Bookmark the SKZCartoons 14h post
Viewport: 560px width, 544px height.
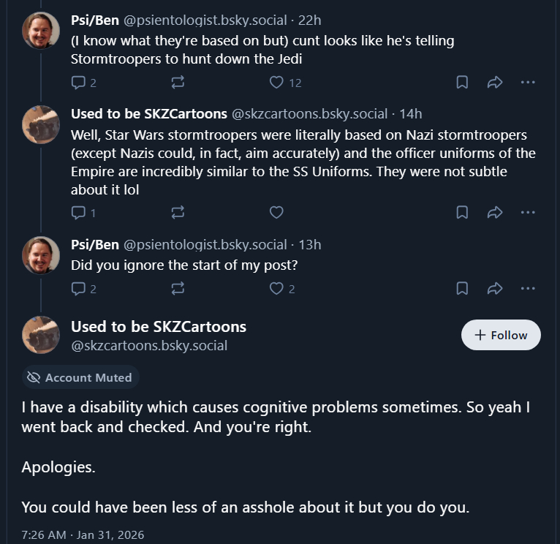462,213
